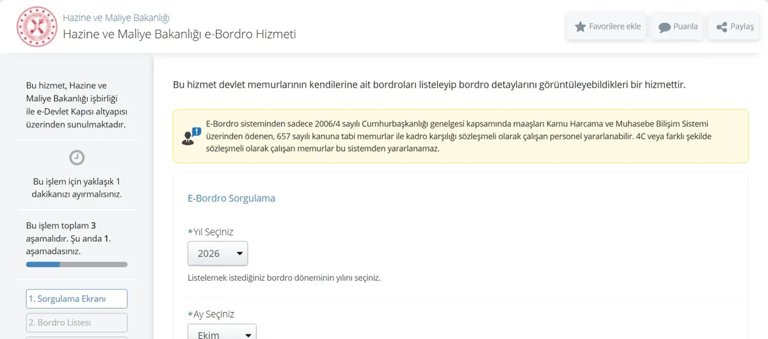Click the speech bubble icon in Puanla
This screenshot has width=768, height=339.
pyautogui.click(x=664, y=28)
